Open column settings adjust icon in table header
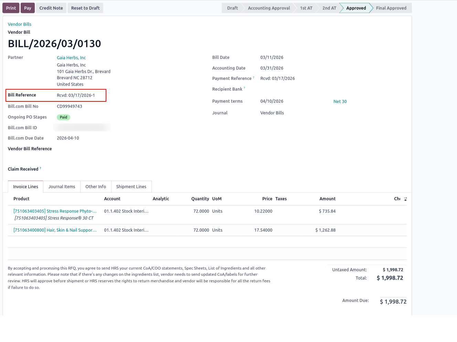The width and height of the screenshot is (457, 342). [405, 199]
